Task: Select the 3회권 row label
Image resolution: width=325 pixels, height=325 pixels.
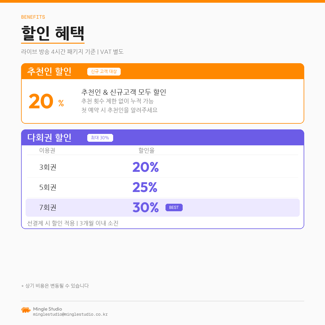Action: coord(48,167)
